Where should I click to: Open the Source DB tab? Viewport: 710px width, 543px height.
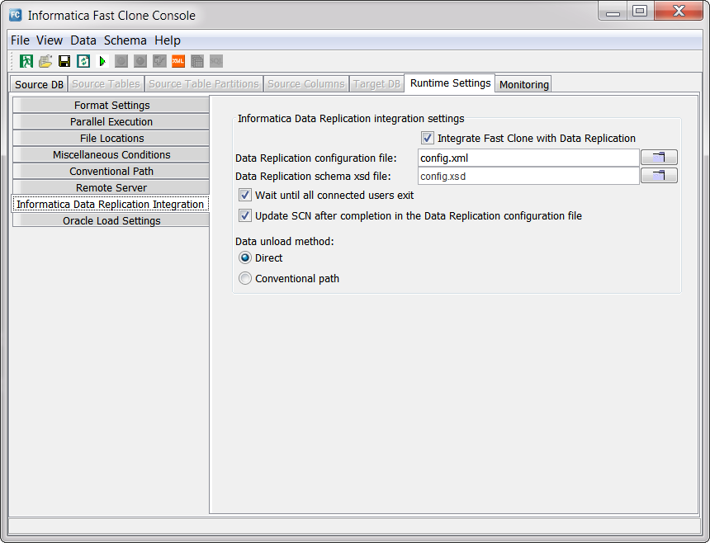[39, 84]
